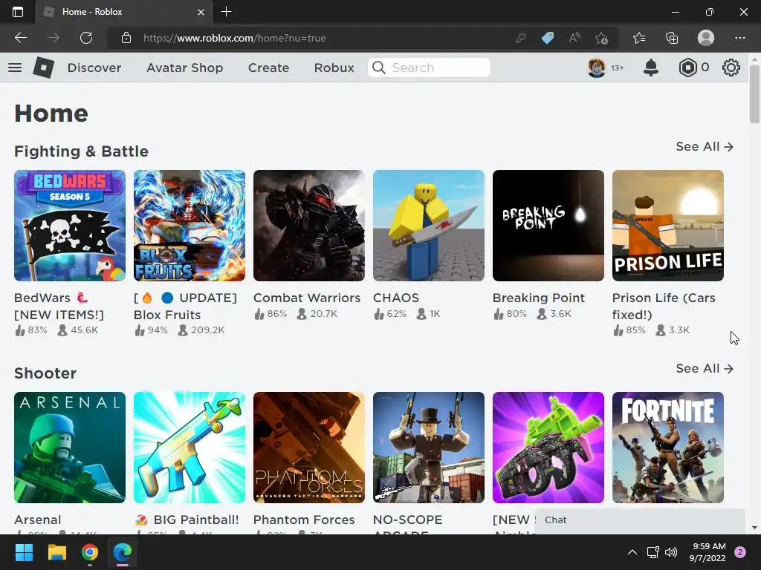761x570 pixels.
Task: Open the purple green-gun game thumbnail
Action: [x=548, y=448]
